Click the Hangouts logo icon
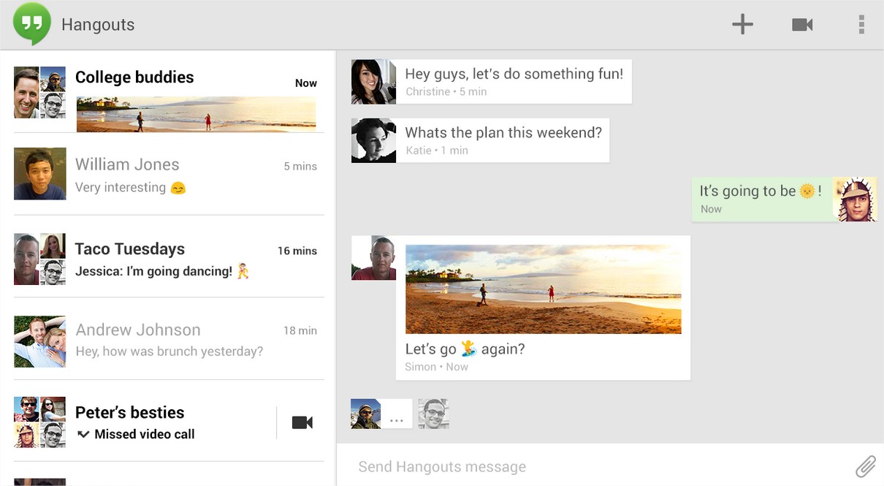 click(x=32, y=23)
